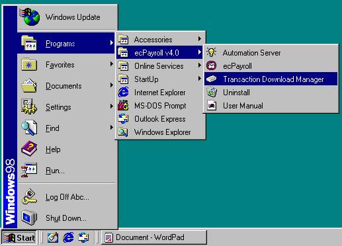
Task: Open Transaction Download Manager
Action: coord(271,79)
